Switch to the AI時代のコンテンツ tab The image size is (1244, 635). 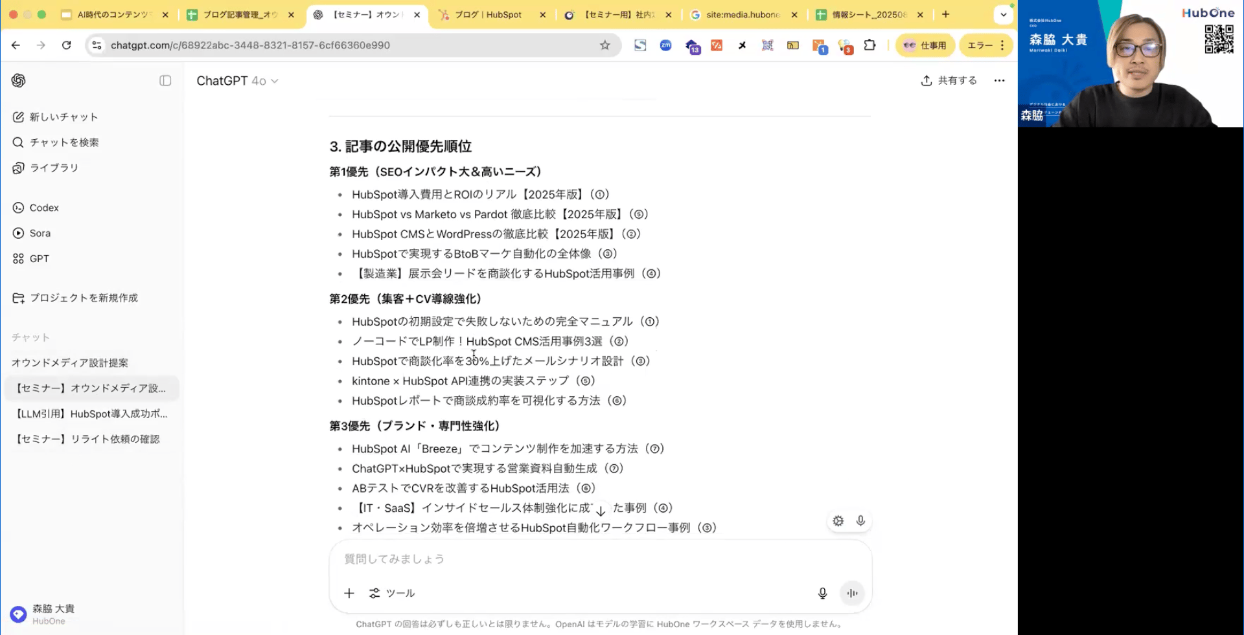(x=115, y=15)
